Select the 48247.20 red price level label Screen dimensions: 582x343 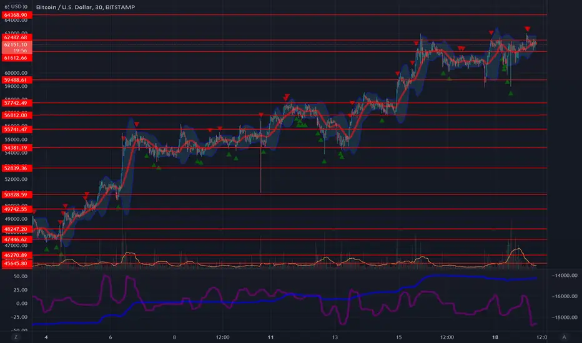[16, 229]
